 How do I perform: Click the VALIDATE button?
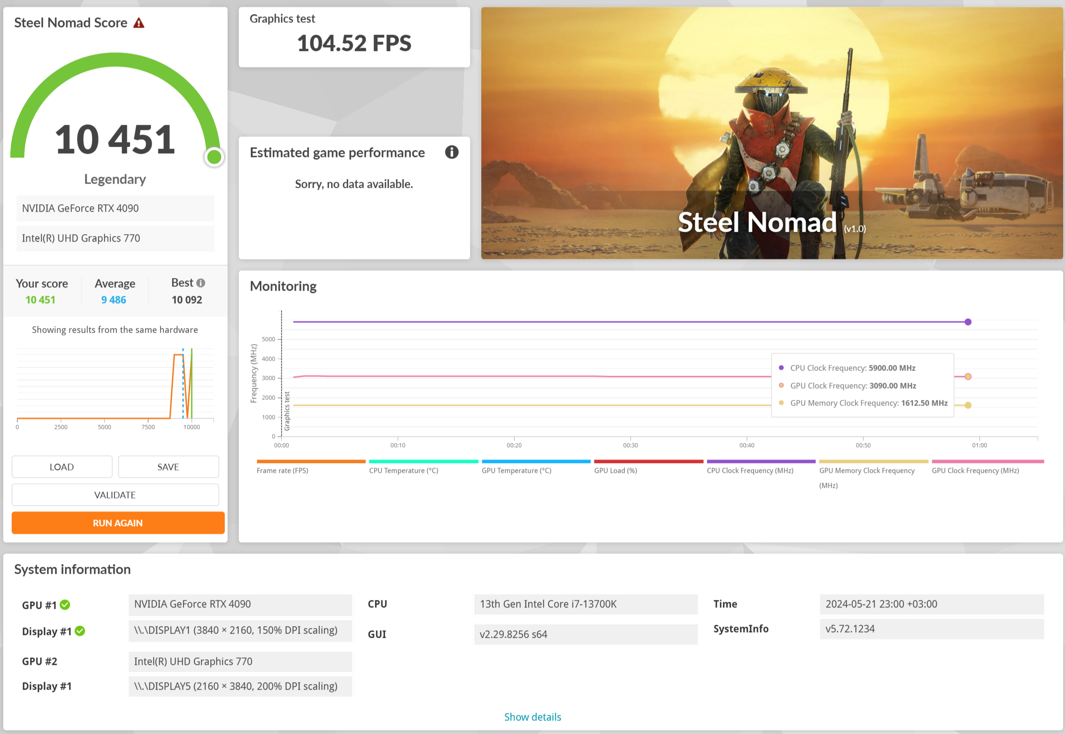coord(115,495)
